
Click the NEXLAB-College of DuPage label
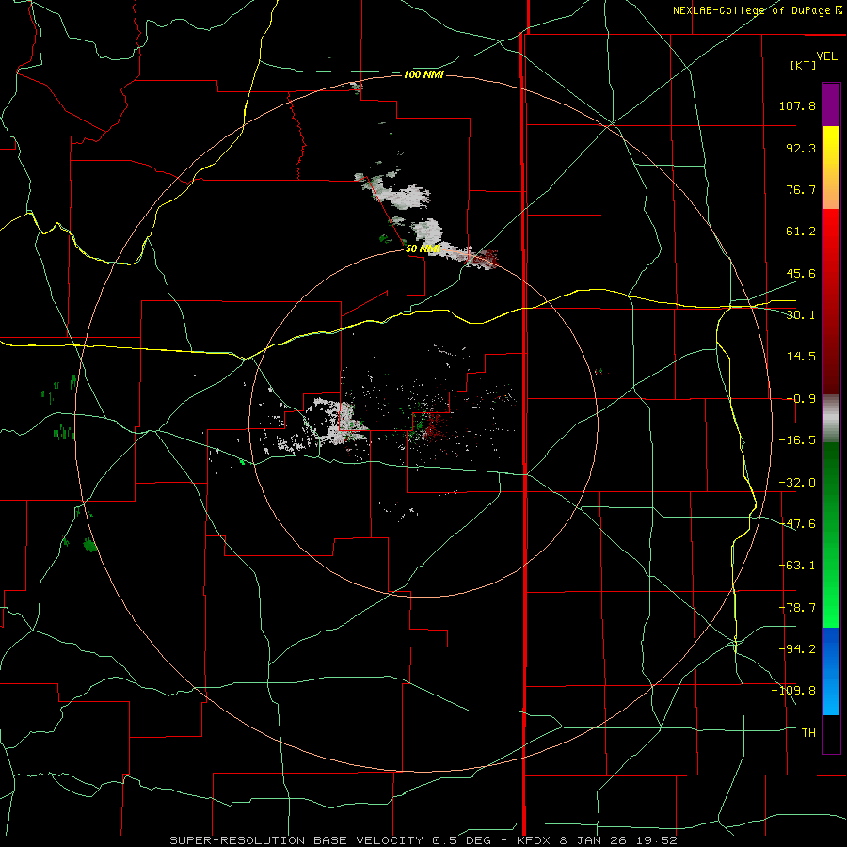752,10
